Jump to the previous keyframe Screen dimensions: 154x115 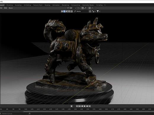[x=79, y=106]
